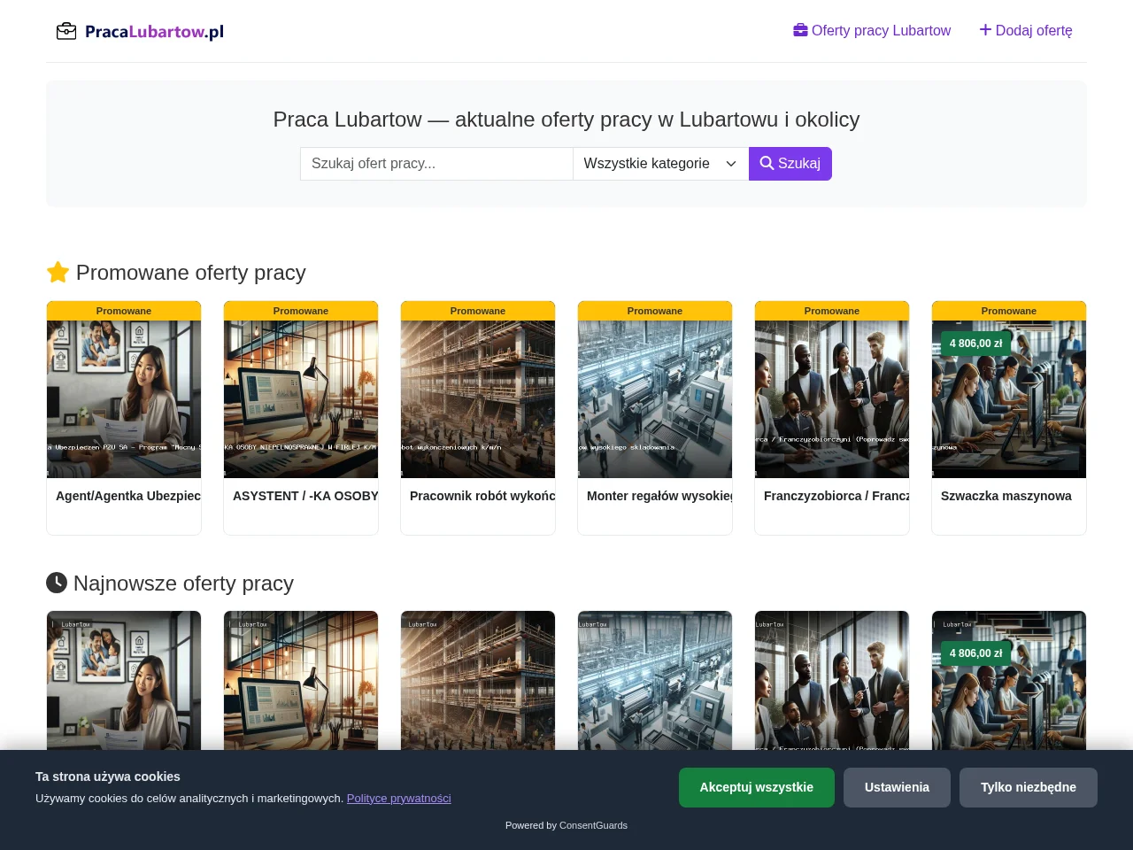Open the PracaLubartow.pl home link
The image size is (1133, 850).
[x=140, y=32]
